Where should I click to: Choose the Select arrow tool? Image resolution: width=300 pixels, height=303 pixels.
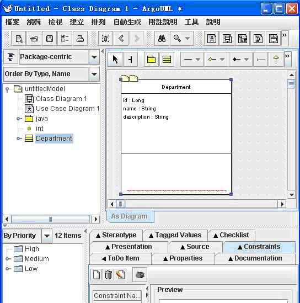115,59
